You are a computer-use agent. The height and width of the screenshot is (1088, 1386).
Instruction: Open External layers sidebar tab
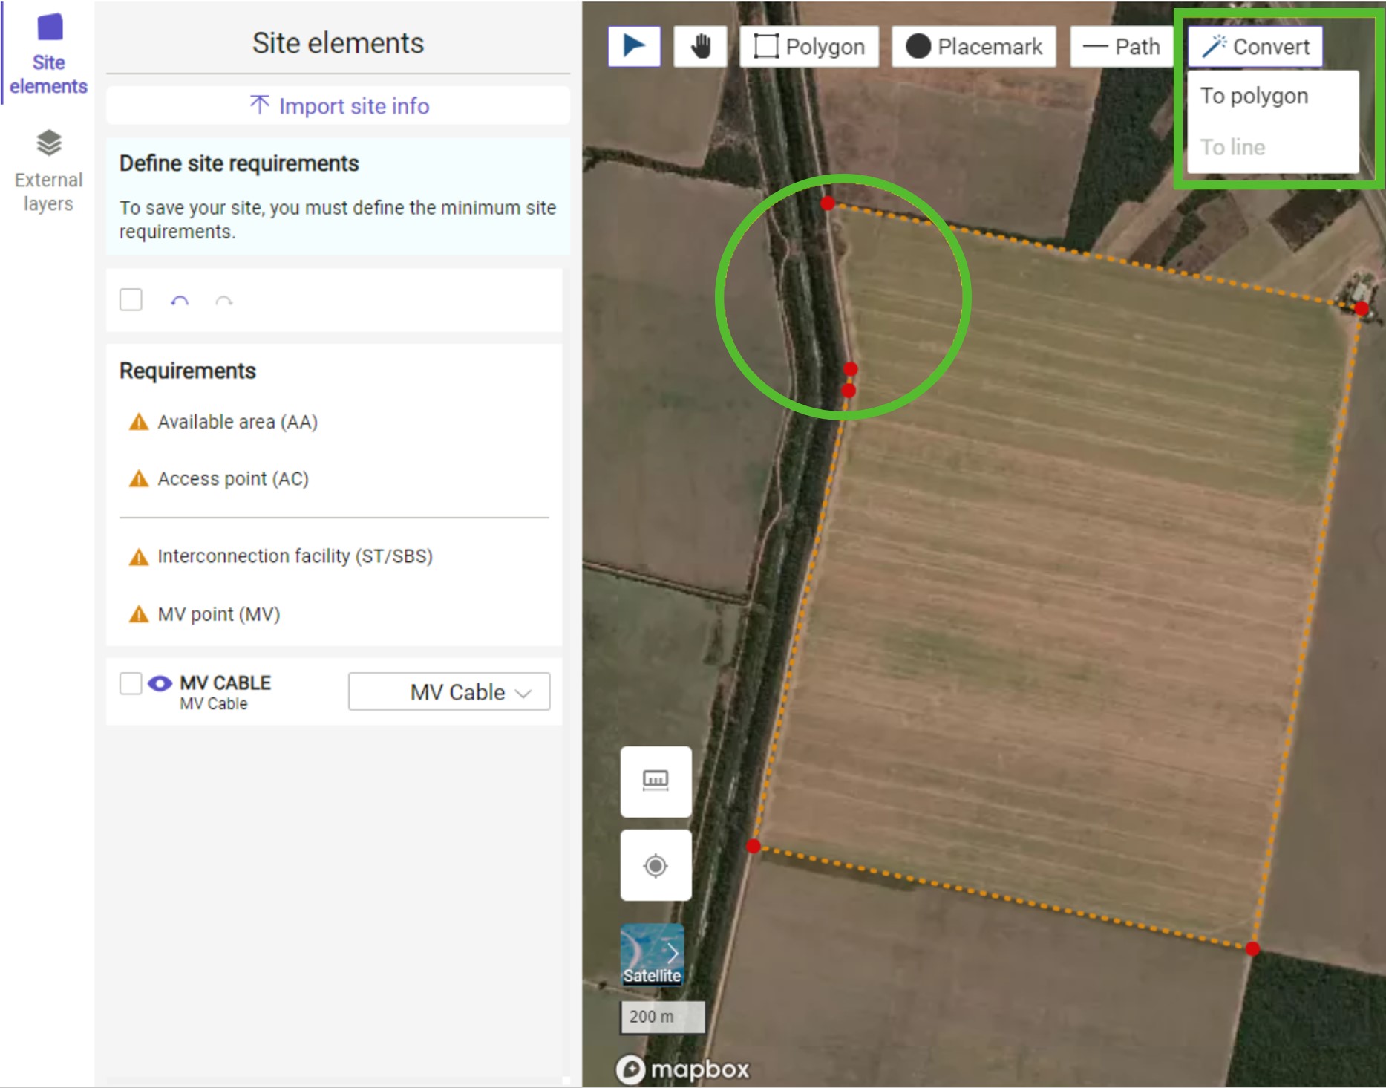[48, 171]
